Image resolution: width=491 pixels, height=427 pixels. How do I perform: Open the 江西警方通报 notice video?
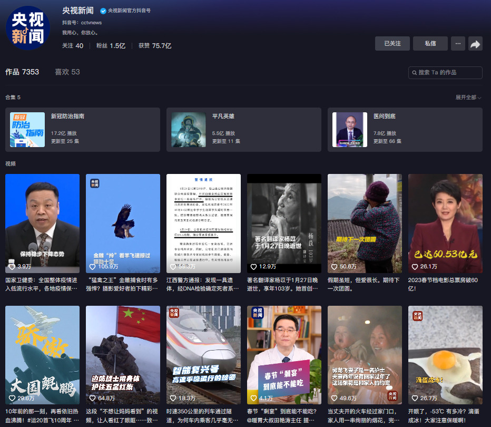point(203,224)
